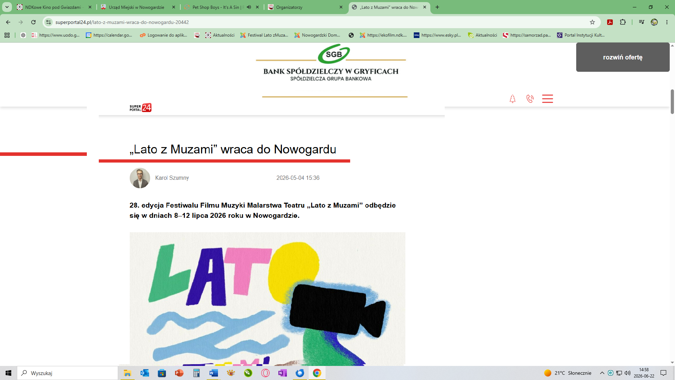Click the red phone contact icon

point(530,99)
